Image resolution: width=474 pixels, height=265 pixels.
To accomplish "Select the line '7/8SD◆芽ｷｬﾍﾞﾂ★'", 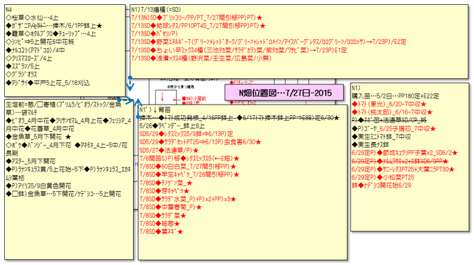I will tap(164, 191).
